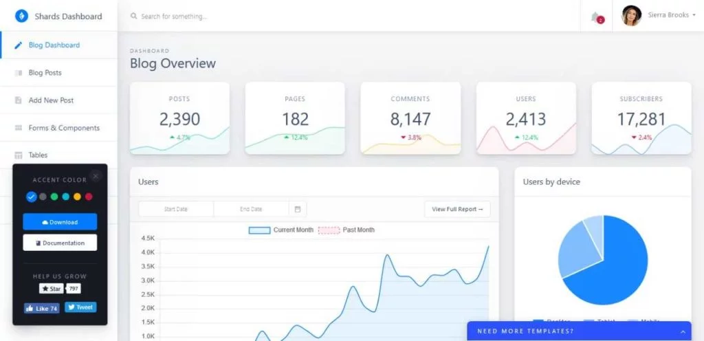Expand the Sierra Brooks user dropdown arrow

point(694,15)
